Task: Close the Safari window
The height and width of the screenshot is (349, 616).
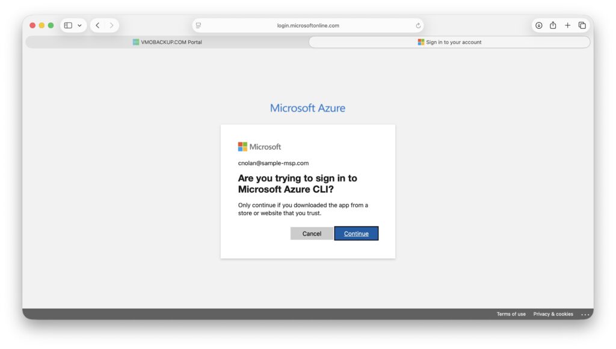Action: pos(32,25)
